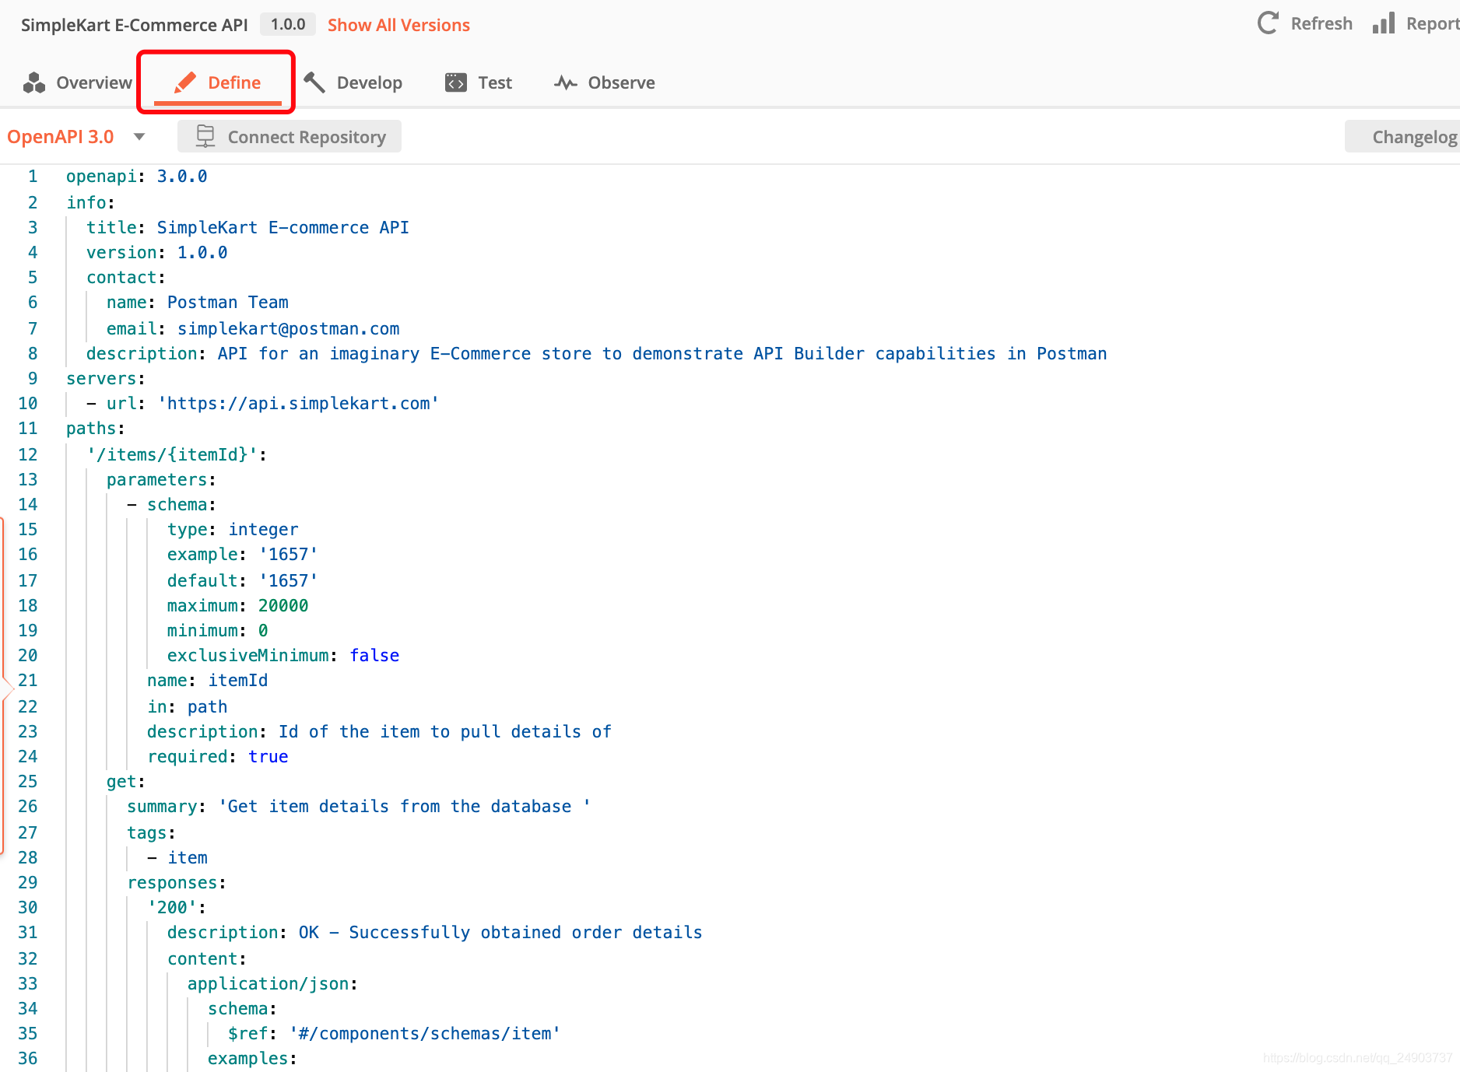Click the Refresh circular arrow icon
This screenshot has width=1460, height=1072.
coord(1268,23)
